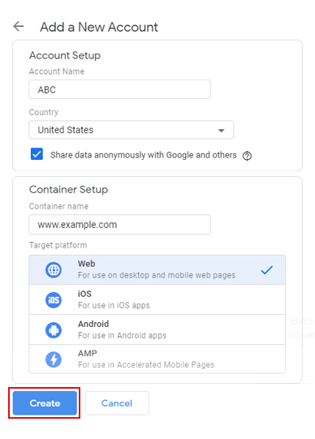Click the Add a New Account title
Viewport: 315px width, 439px height.
click(x=99, y=27)
